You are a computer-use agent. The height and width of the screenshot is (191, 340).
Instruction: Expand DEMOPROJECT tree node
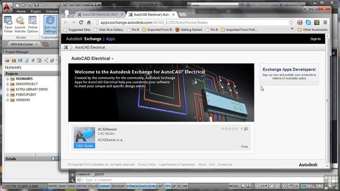point(7,84)
